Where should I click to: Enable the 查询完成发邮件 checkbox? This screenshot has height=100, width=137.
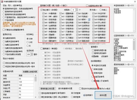[93, 53]
